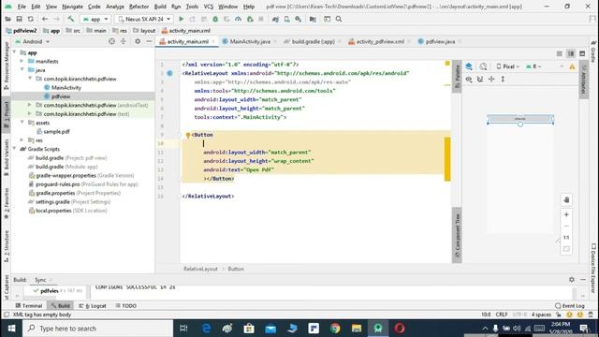This screenshot has height=337, width=599.
Task: Click the Open folder icon in toolbar
Action: [7, 19]
